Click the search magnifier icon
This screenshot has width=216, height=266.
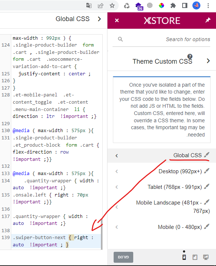(120, 39)
